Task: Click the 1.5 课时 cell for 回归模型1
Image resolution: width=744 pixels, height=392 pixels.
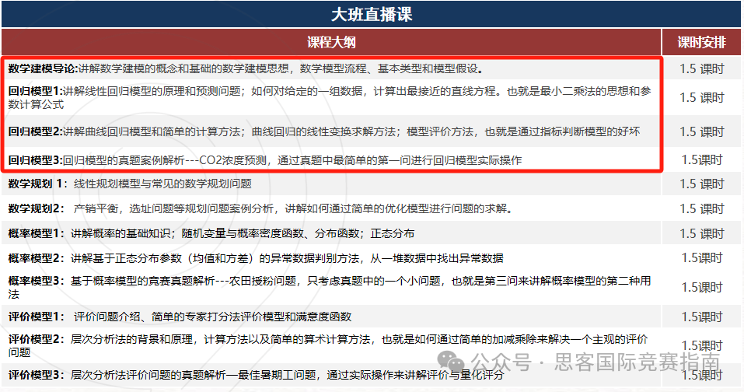Action: 701,97
